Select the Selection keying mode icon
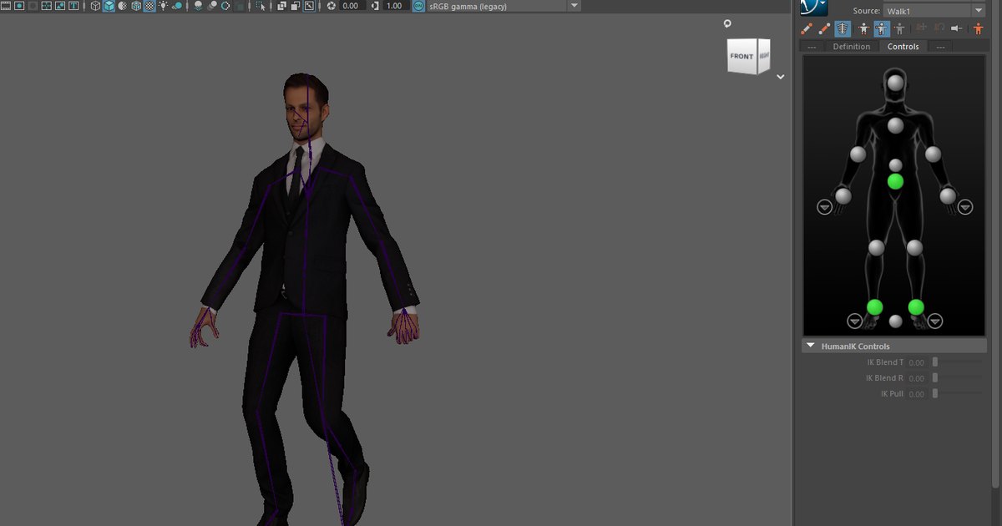1002x526 pixels. click(x=899, y=28)
